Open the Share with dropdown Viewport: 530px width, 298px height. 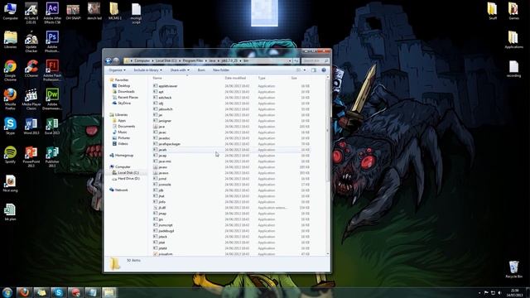pos(180,70)
